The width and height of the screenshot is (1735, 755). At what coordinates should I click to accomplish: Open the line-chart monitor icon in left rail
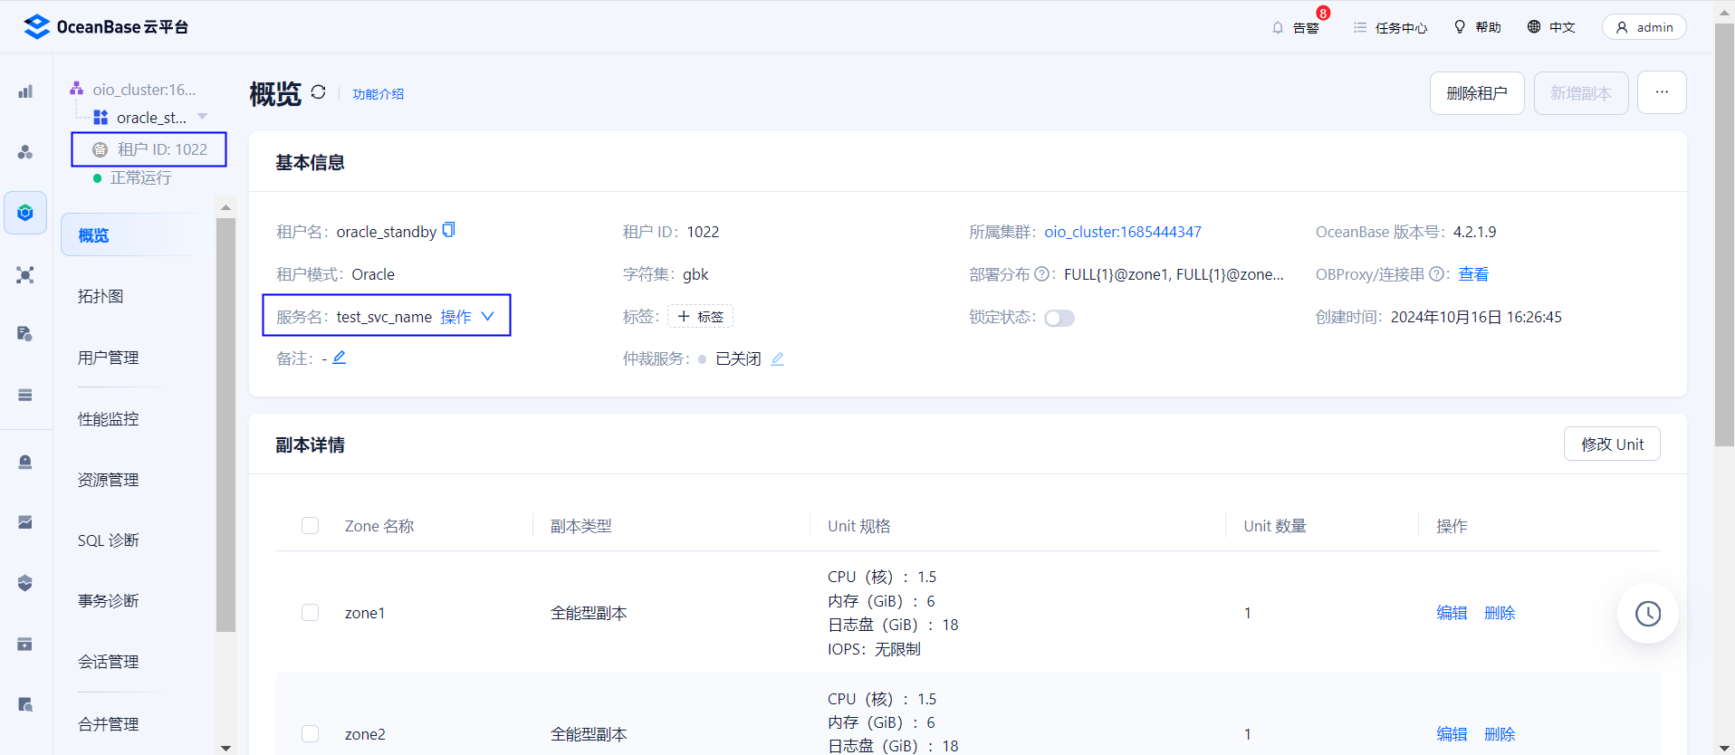pos(25,522)
